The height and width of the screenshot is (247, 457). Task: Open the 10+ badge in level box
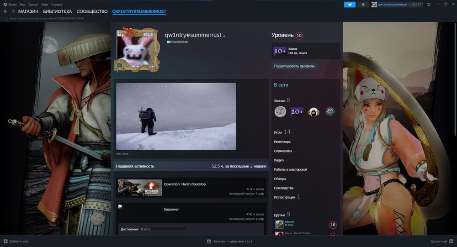point(280,51)
